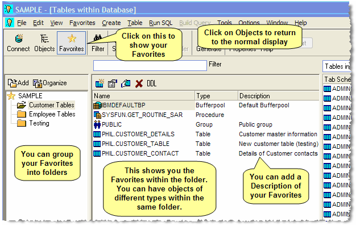Click the red X delete icon
Screen dimensions: 356x226
point(139,83)
